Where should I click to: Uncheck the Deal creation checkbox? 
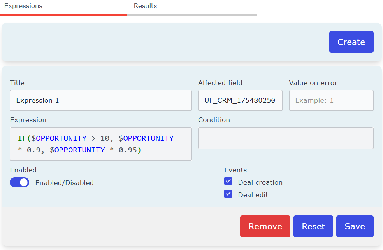[x=228, y=181]
